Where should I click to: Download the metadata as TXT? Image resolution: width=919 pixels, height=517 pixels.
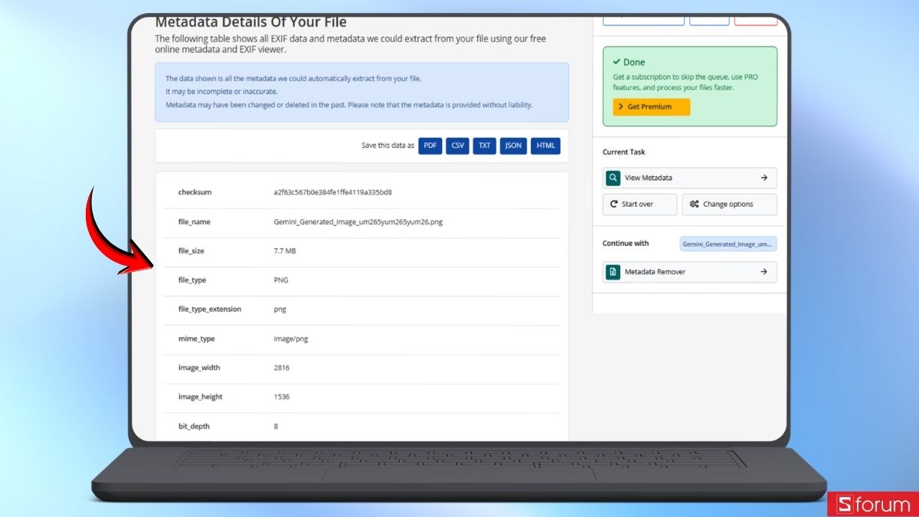[485, 146]
